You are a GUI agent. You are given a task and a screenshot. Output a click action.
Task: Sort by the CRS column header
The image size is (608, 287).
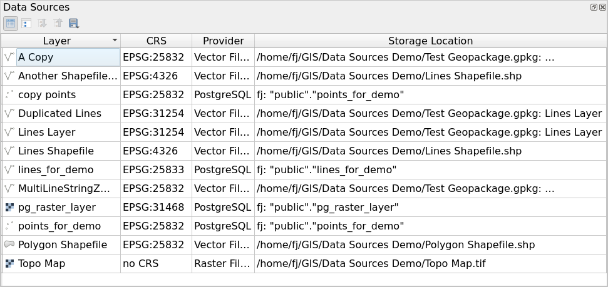tap(157, 41)
